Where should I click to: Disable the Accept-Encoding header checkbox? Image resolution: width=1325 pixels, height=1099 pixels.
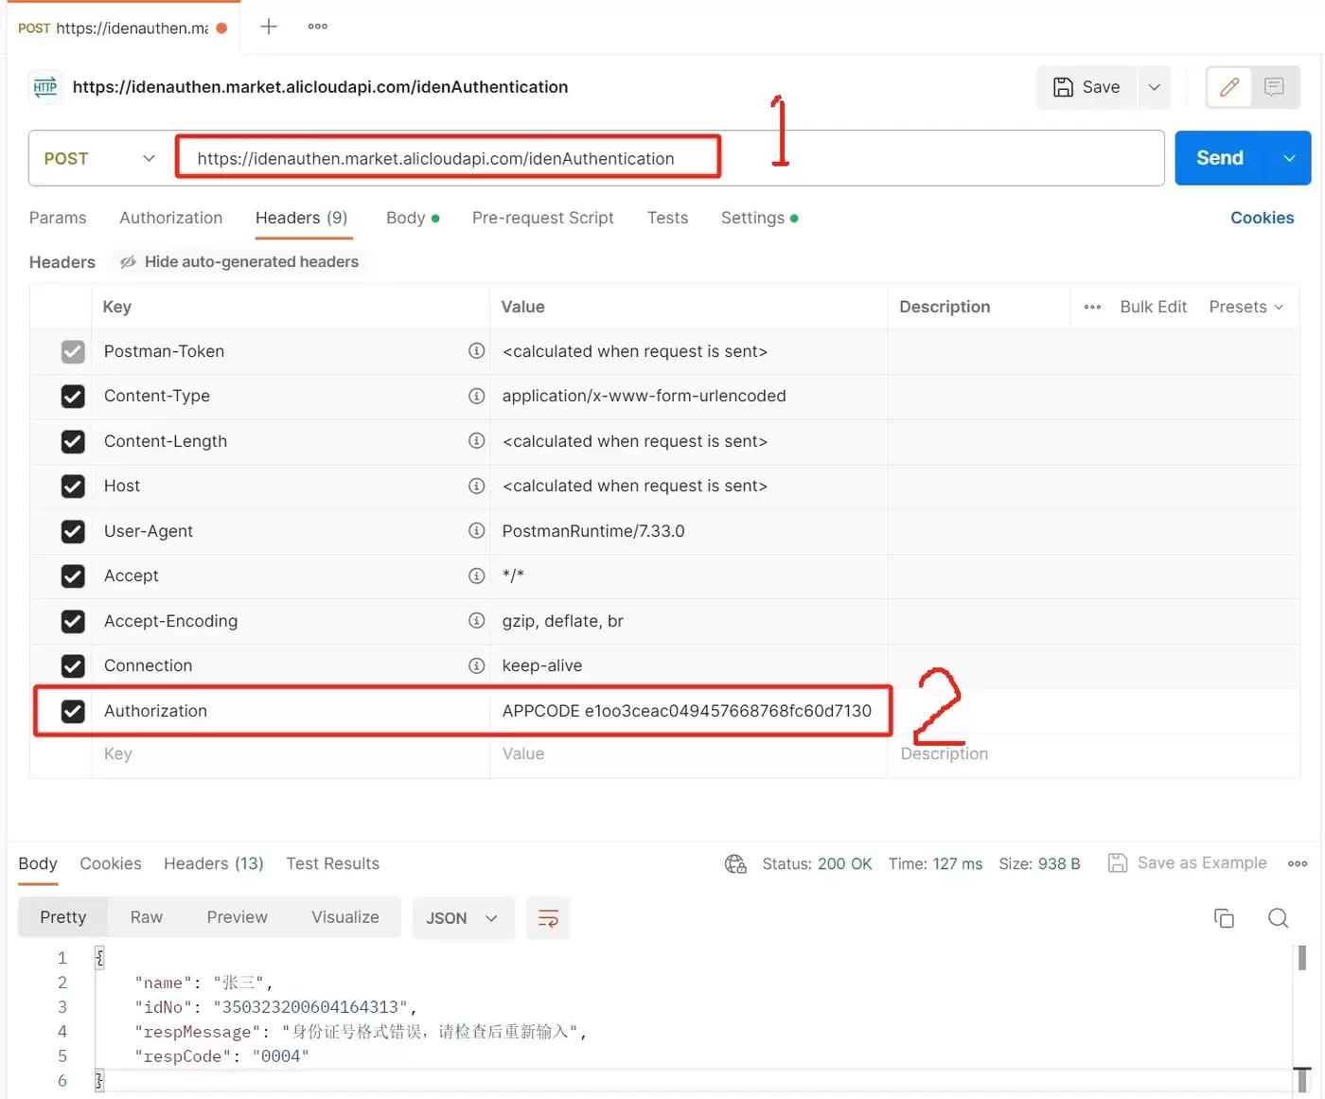point(73,621)
